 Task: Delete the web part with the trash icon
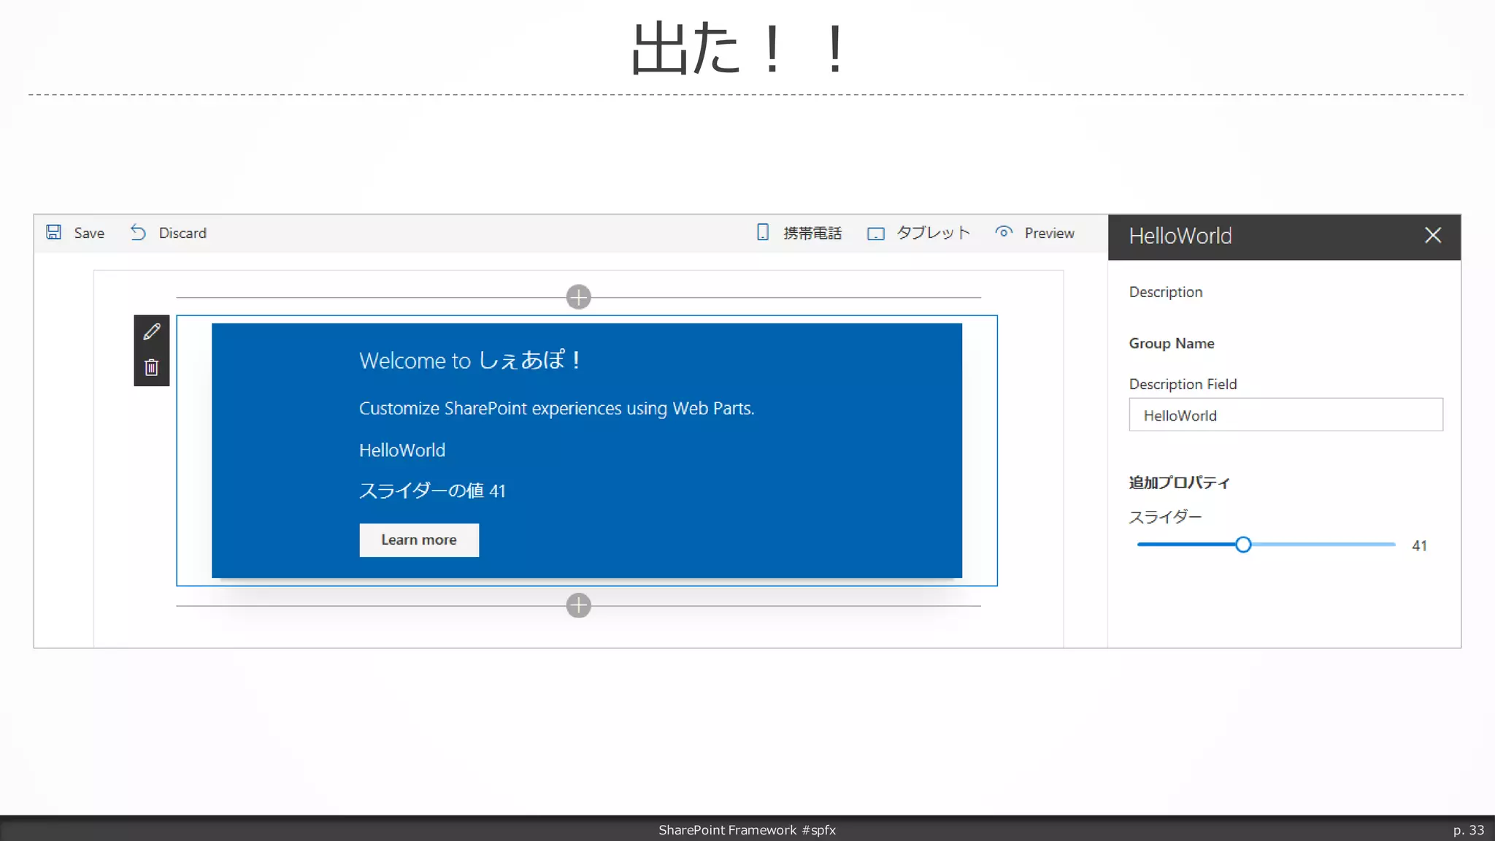(151, 367)
